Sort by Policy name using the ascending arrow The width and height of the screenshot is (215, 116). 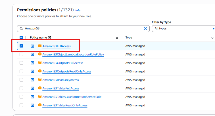pyautogui.click(x=117, y=38)
